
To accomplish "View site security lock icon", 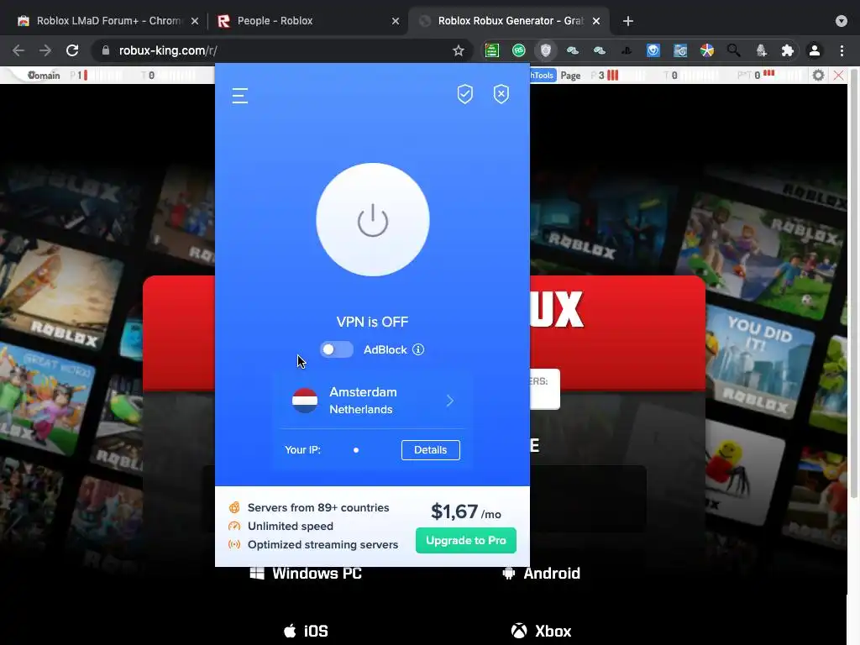I will [x=106, y=50].
